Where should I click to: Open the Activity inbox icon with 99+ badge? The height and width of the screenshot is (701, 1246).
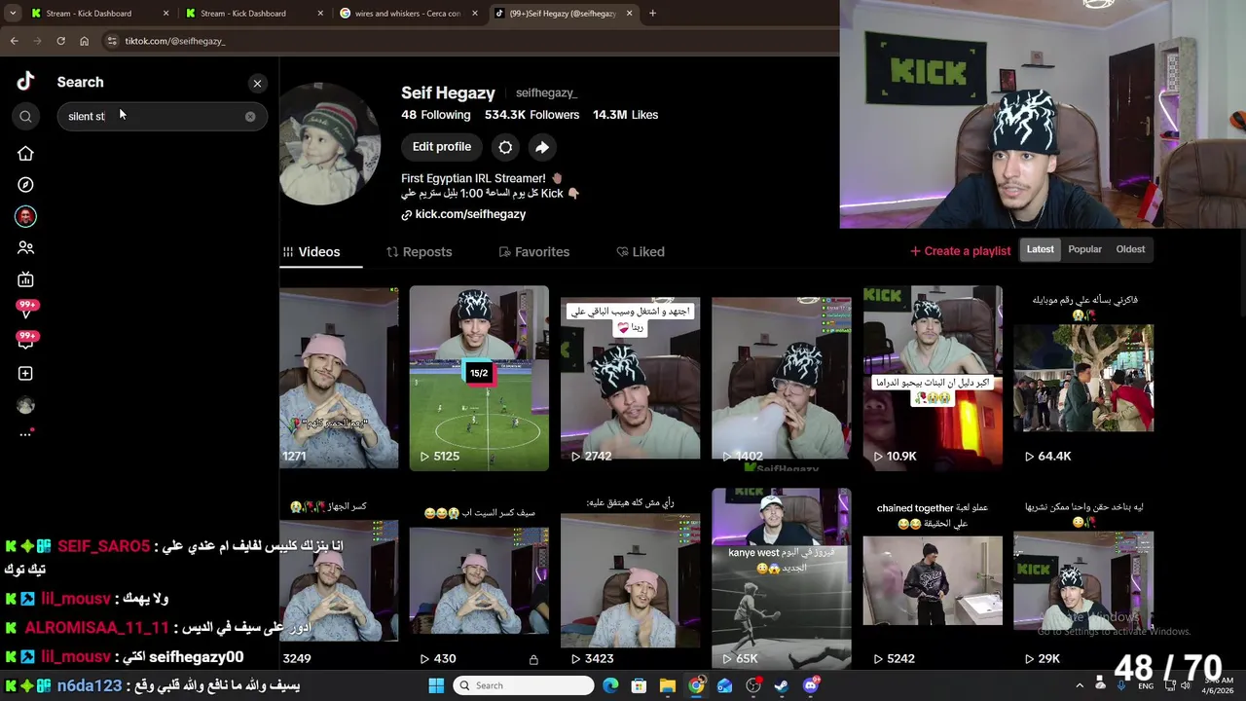26,341
